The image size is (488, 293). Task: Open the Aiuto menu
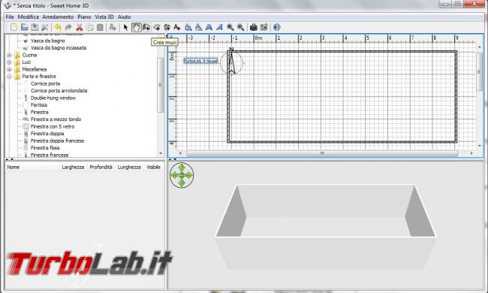click(x=124, y=17)
